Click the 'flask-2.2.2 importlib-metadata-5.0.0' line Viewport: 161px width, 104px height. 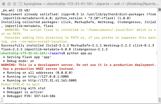point(54,49)
